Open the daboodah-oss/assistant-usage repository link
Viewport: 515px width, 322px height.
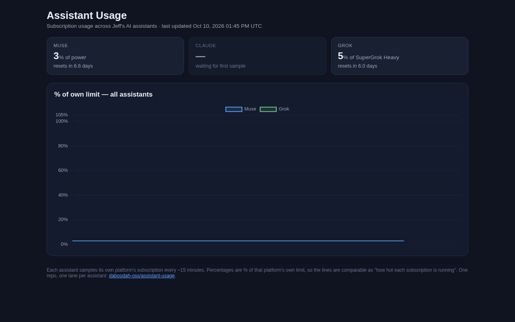(x=142, y=276)
